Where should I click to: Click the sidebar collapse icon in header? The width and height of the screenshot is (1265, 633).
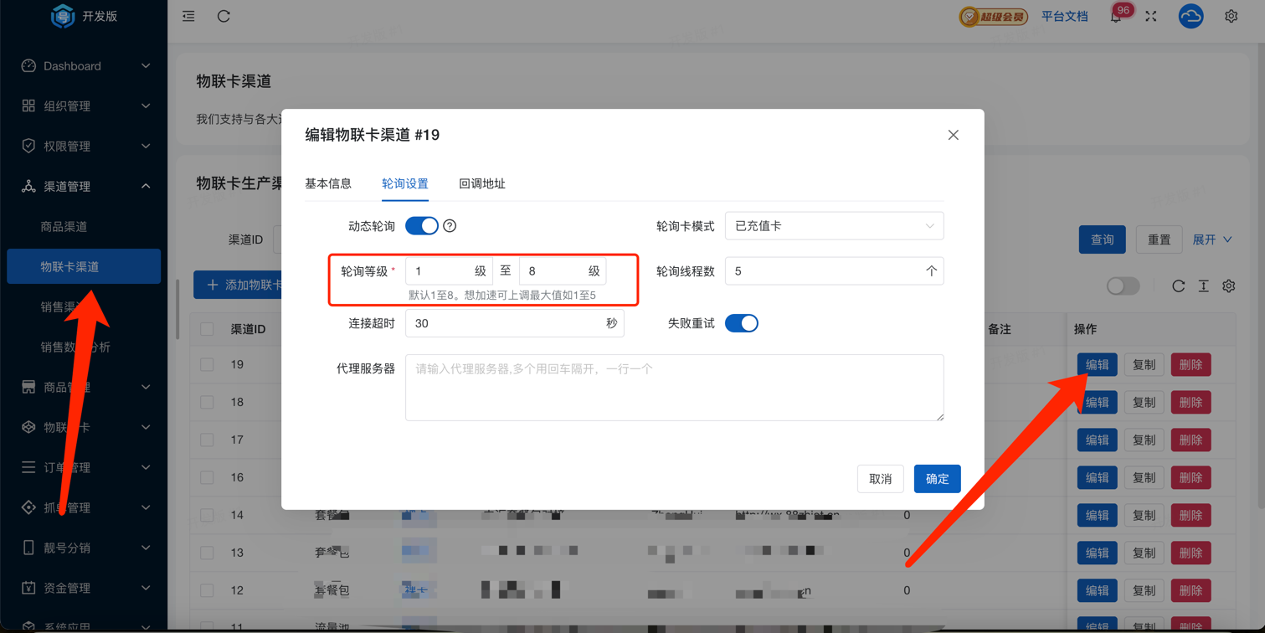tap(188, 17)
